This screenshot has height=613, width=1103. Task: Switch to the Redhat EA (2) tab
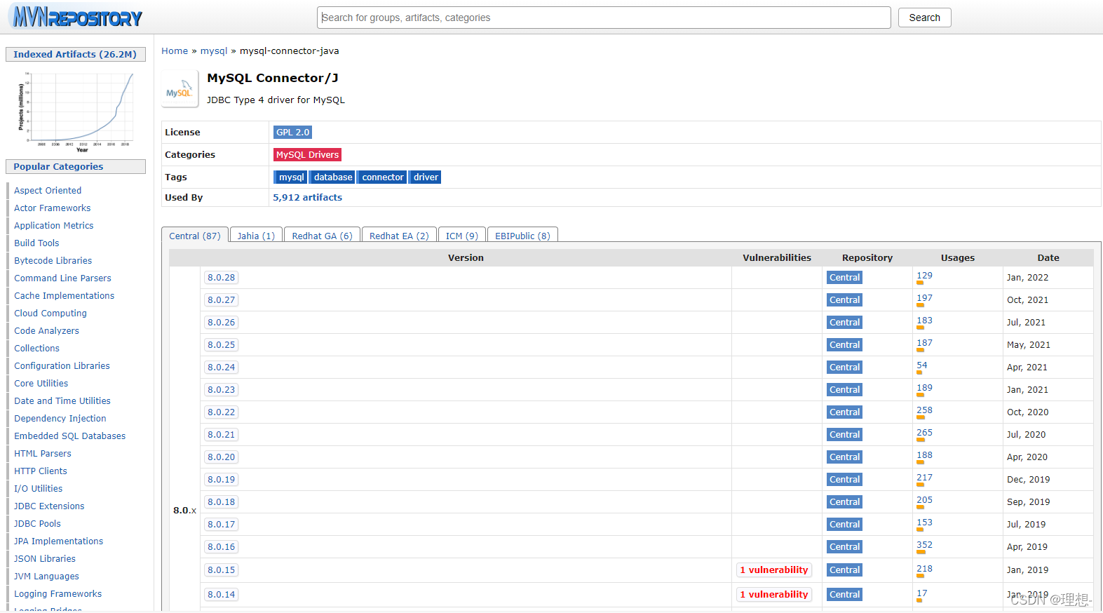[x=399, y=236]
